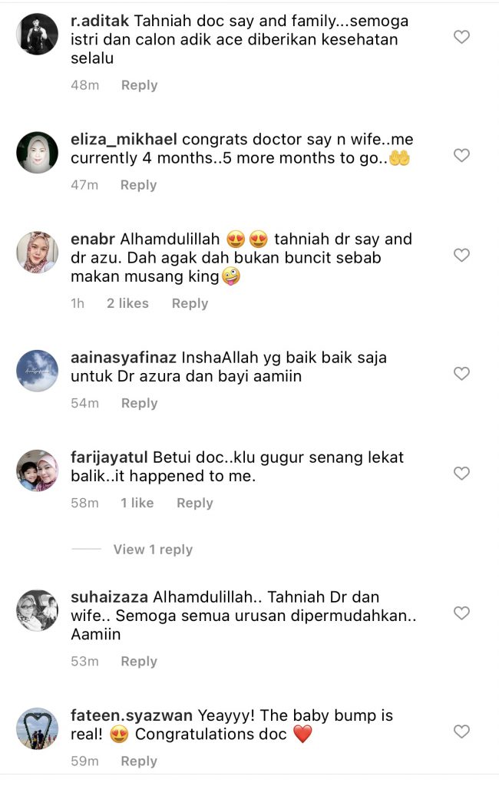Show who gave 1 like to farijayatul
The image size is (499, 786).
pyautogui.click(x=137, y=503)
